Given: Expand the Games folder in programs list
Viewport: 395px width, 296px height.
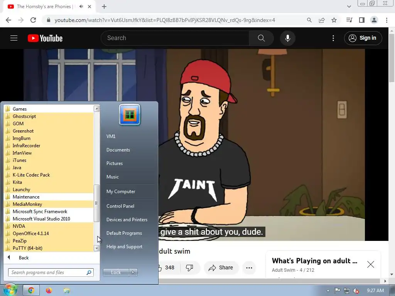Looking at the screenshot, I should click(x=49, y=109).
